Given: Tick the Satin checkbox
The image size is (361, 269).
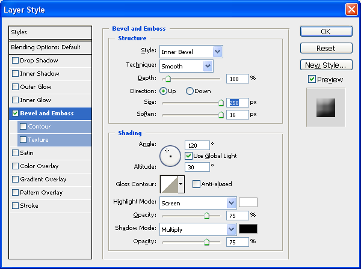Looking at the screenshot, I should tap(15, 153).
